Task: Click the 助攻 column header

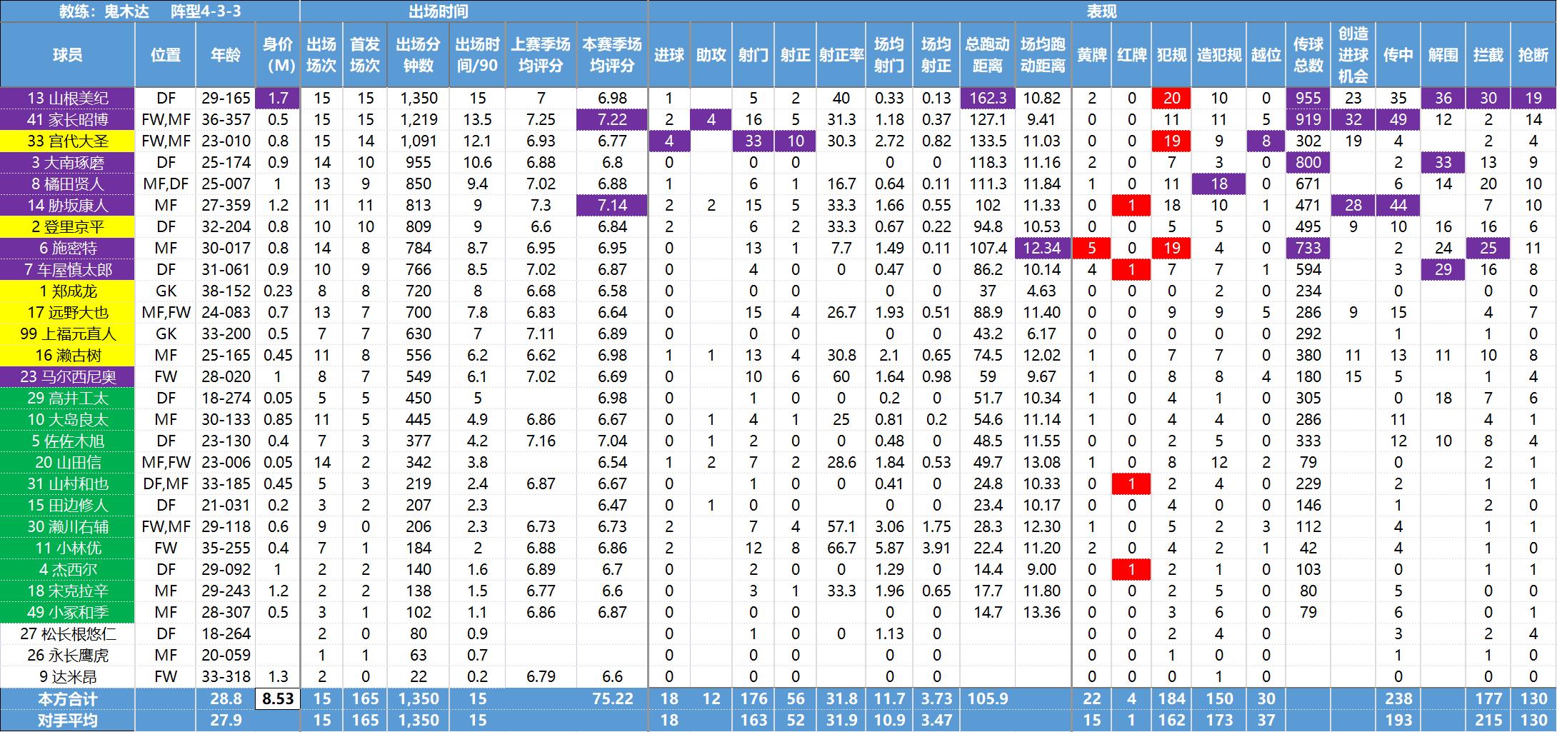Action: point(711,55)
